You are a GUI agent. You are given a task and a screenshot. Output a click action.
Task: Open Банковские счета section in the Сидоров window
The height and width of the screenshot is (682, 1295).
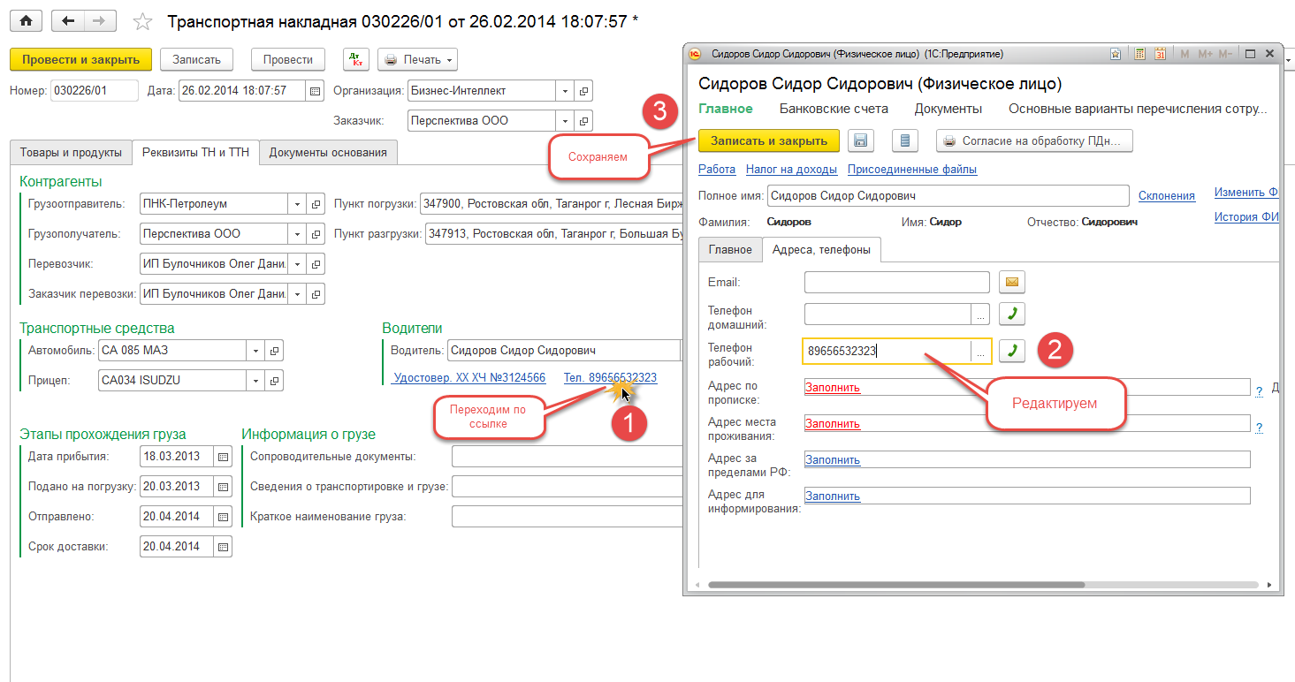(834, 109)
